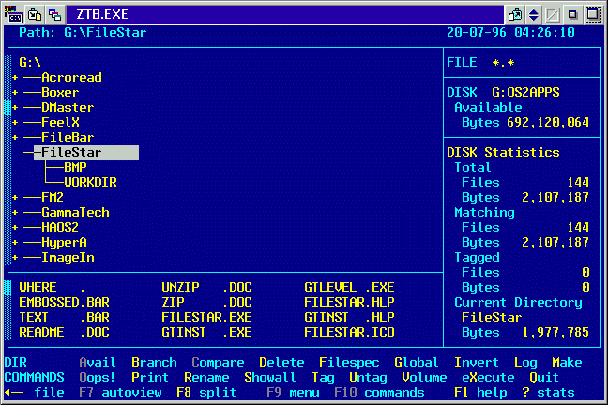
Task: Click the Volume command
Action: (424, 378)
